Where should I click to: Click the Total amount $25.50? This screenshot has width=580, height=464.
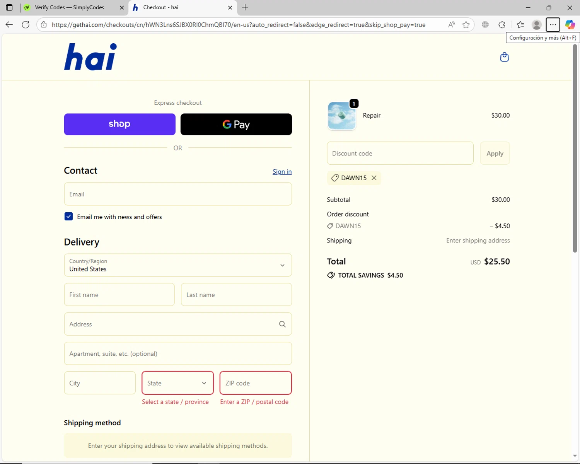click(497, 261)
